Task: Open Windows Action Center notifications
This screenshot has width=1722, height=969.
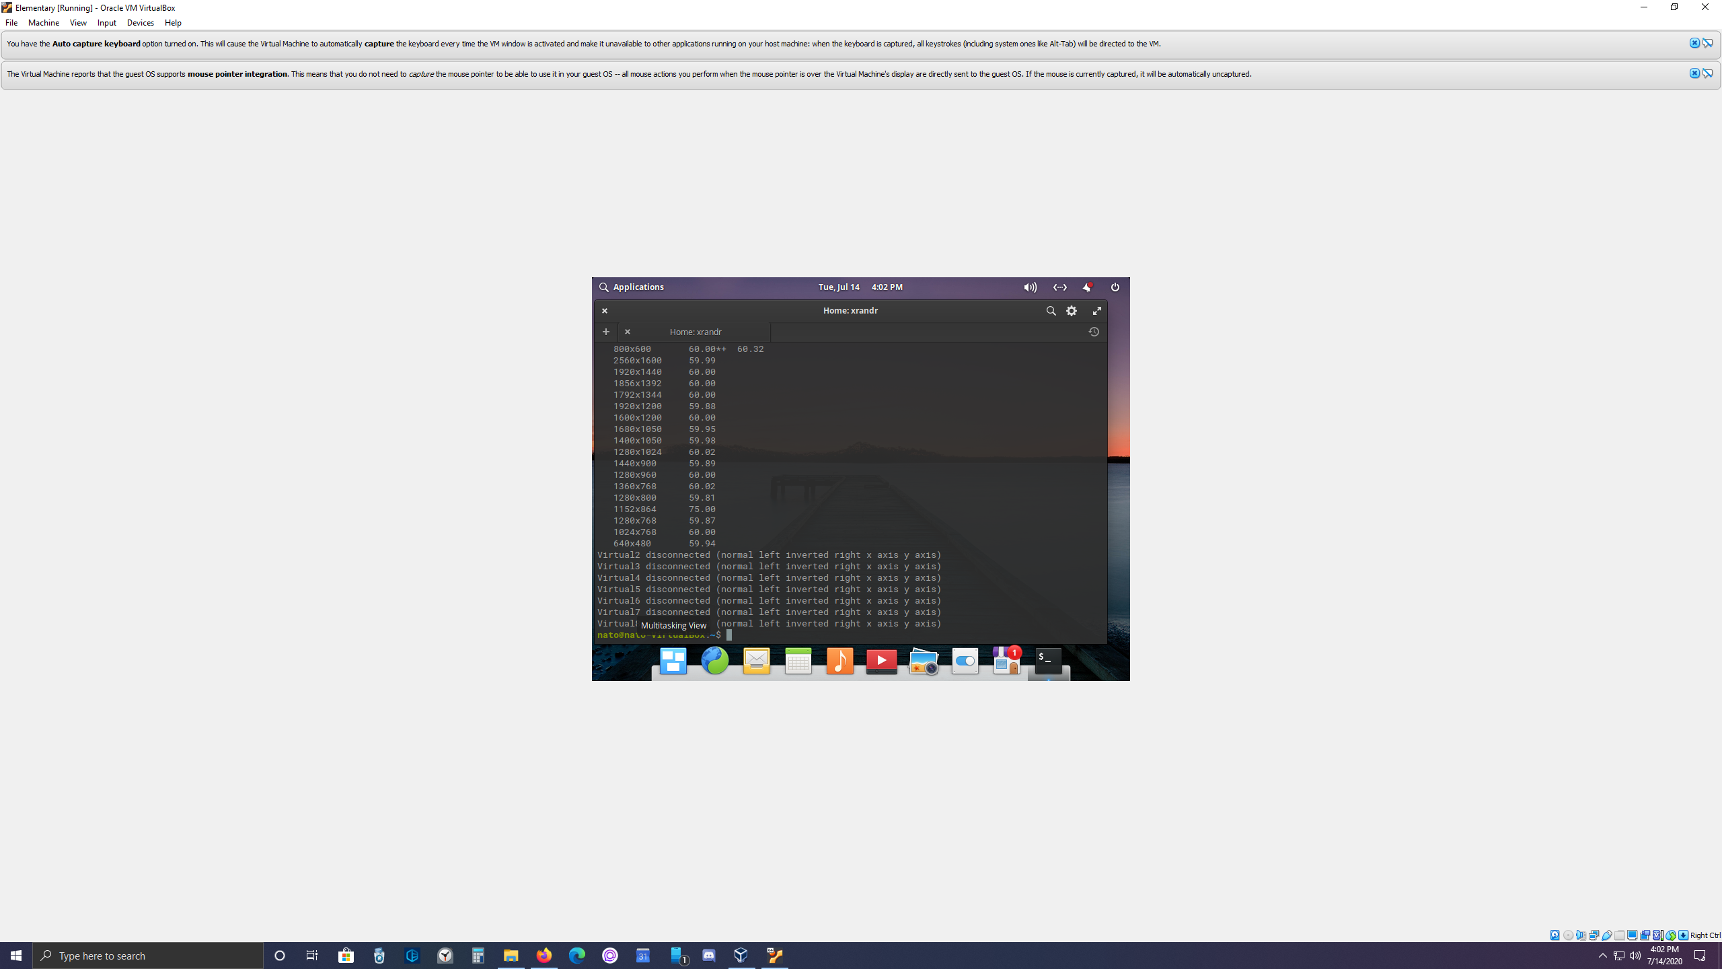Action: tap(1700, 956)
